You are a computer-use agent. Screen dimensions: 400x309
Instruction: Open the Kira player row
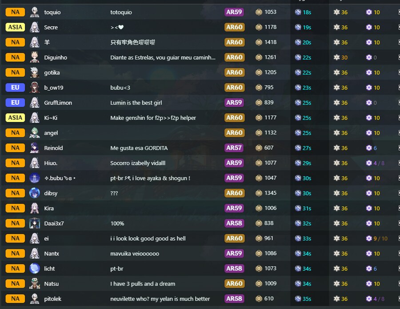(200, 208)
